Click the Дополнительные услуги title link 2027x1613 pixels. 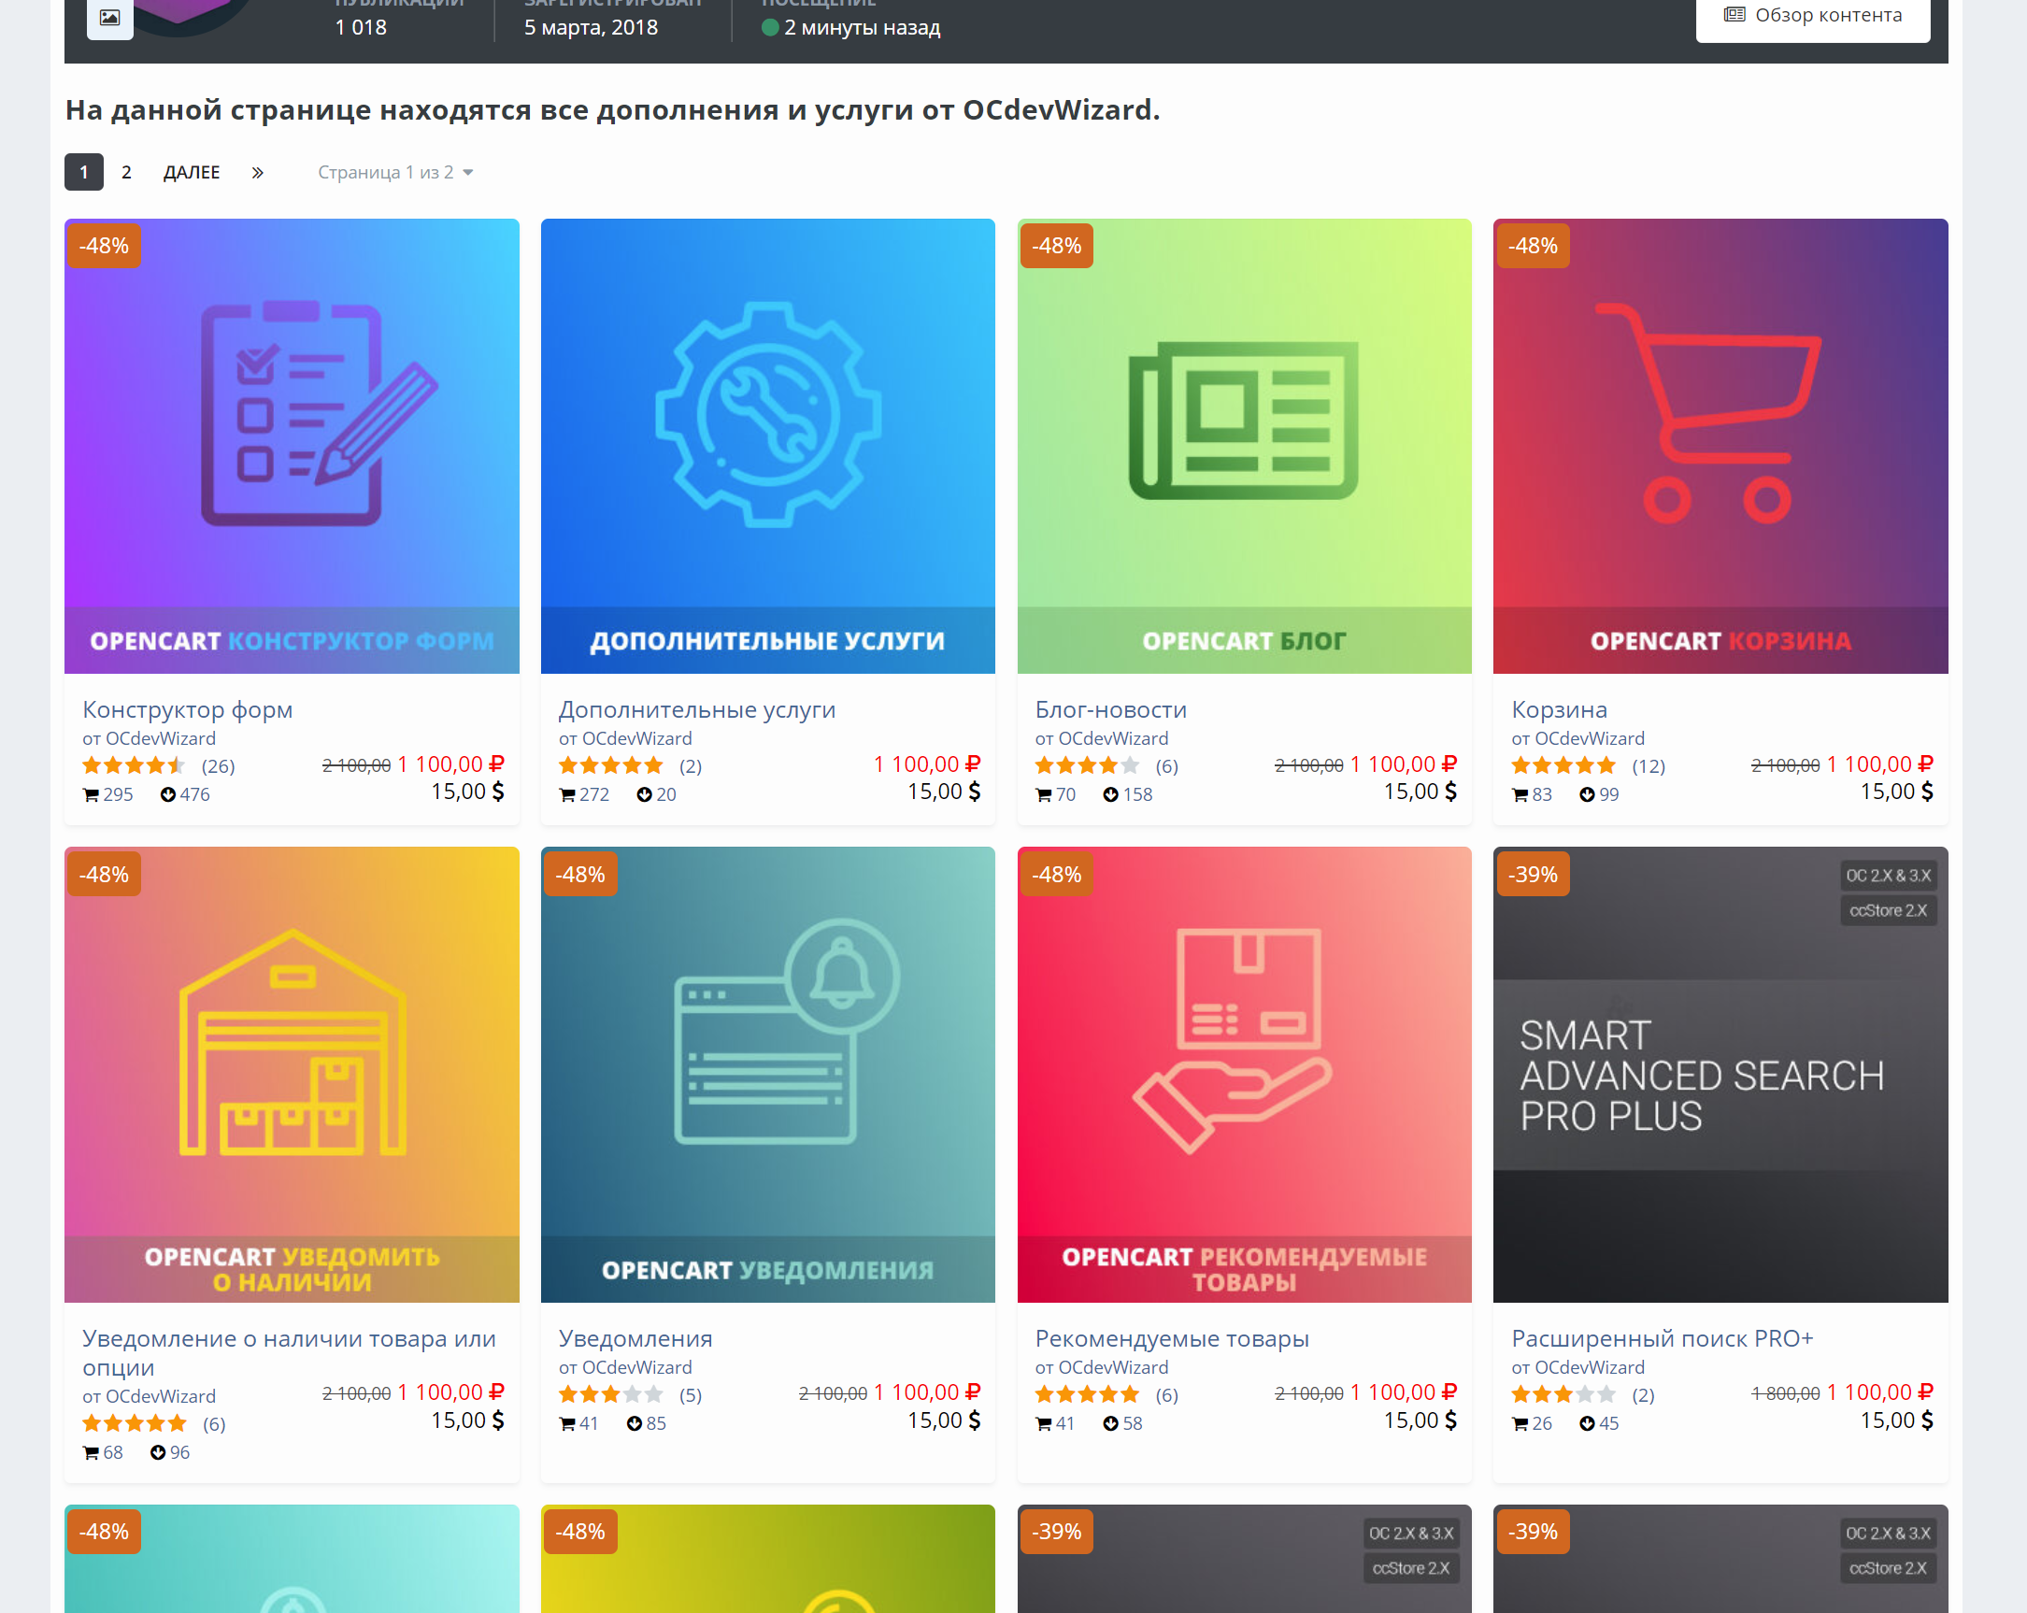tap(696, 708)
